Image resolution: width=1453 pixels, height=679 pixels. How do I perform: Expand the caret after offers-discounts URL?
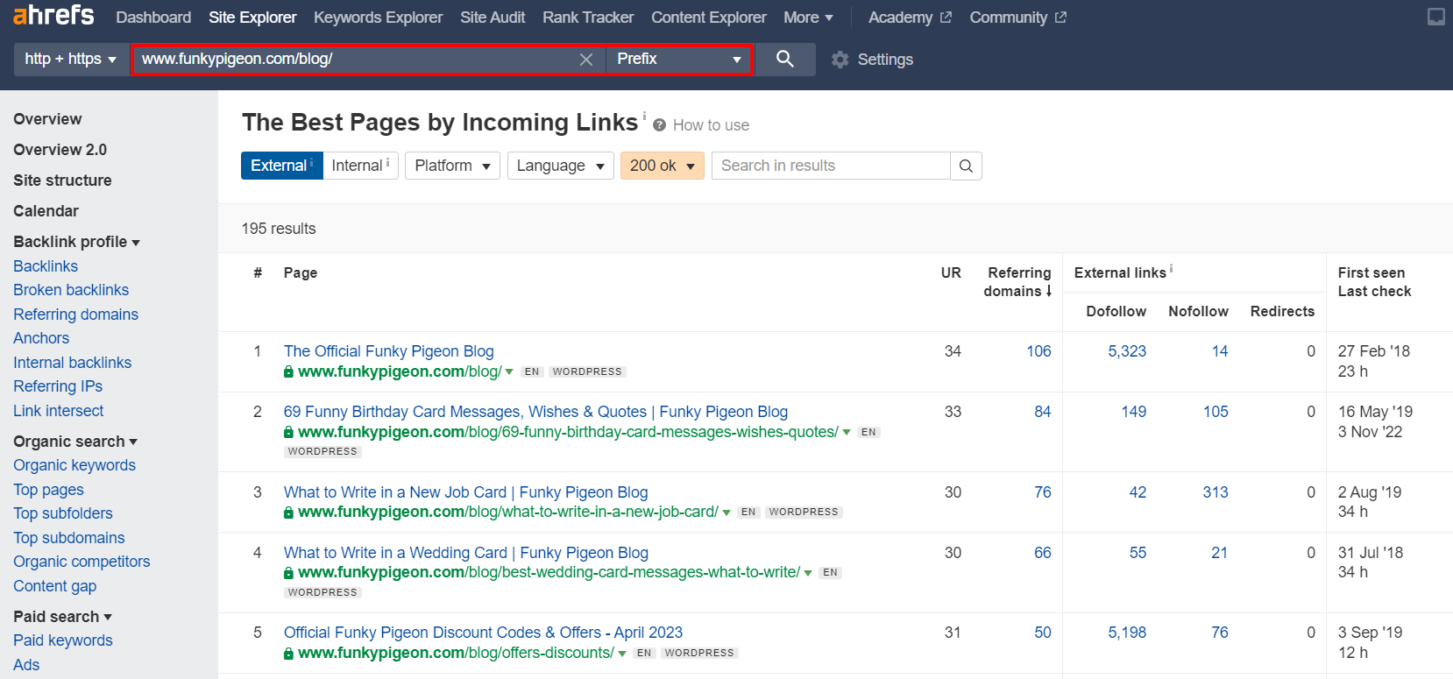pos(622,654)
